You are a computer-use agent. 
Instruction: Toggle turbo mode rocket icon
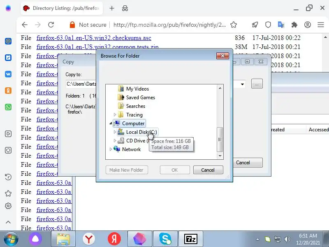pos(255,25)
